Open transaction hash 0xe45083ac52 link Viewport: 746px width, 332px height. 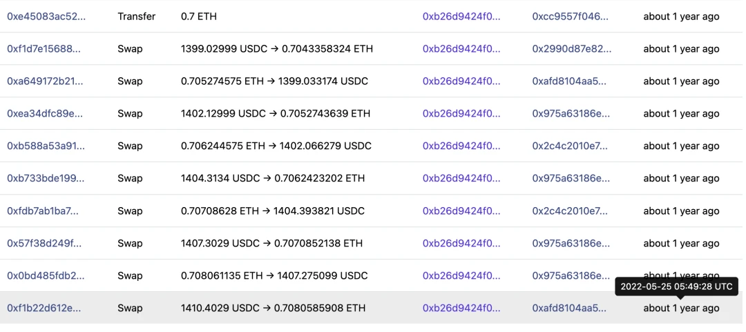(46, 17)
